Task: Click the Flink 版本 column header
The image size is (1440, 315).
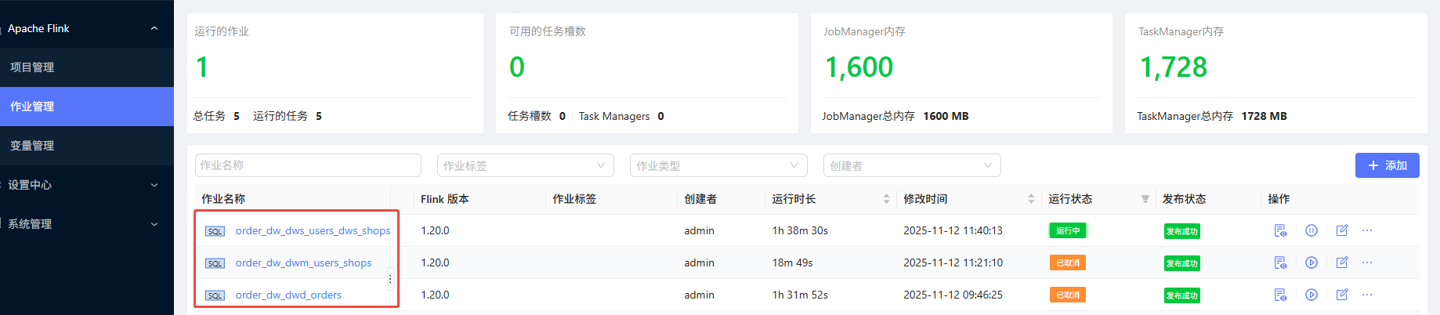Action: tap(445, 199)
